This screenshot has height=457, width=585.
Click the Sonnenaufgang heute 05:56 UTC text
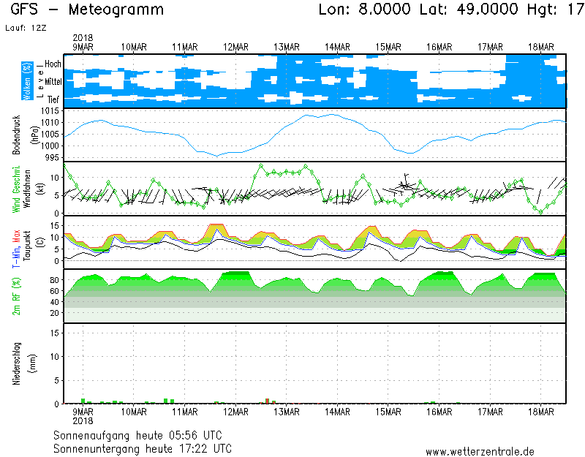tap(143, 435)
